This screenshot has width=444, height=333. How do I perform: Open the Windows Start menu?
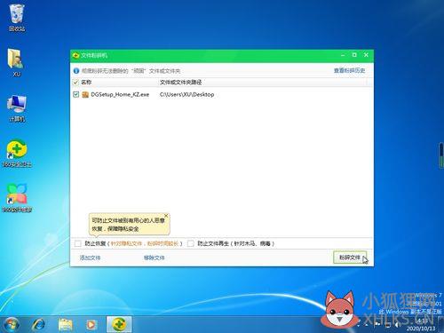pos(12,324)
